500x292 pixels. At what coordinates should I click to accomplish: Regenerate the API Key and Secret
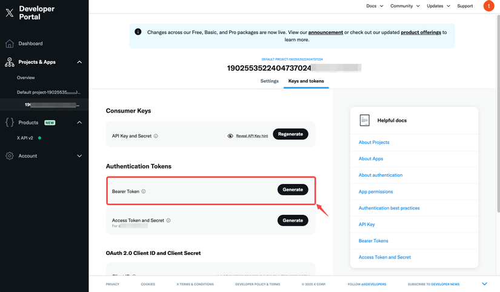click(290, 134)
